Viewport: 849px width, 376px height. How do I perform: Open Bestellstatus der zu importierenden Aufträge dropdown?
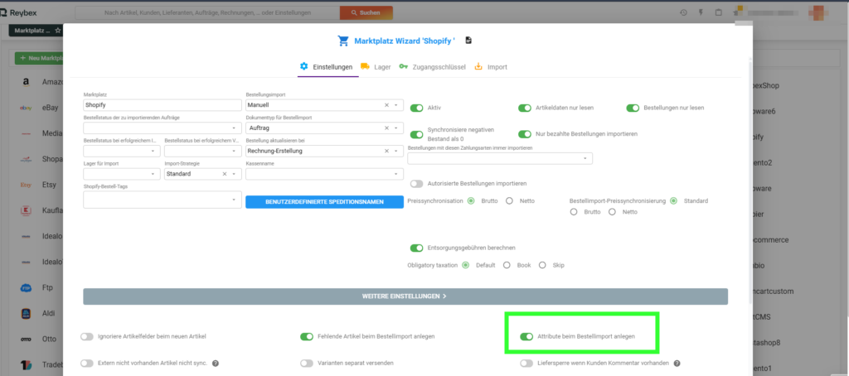[163, 128]
